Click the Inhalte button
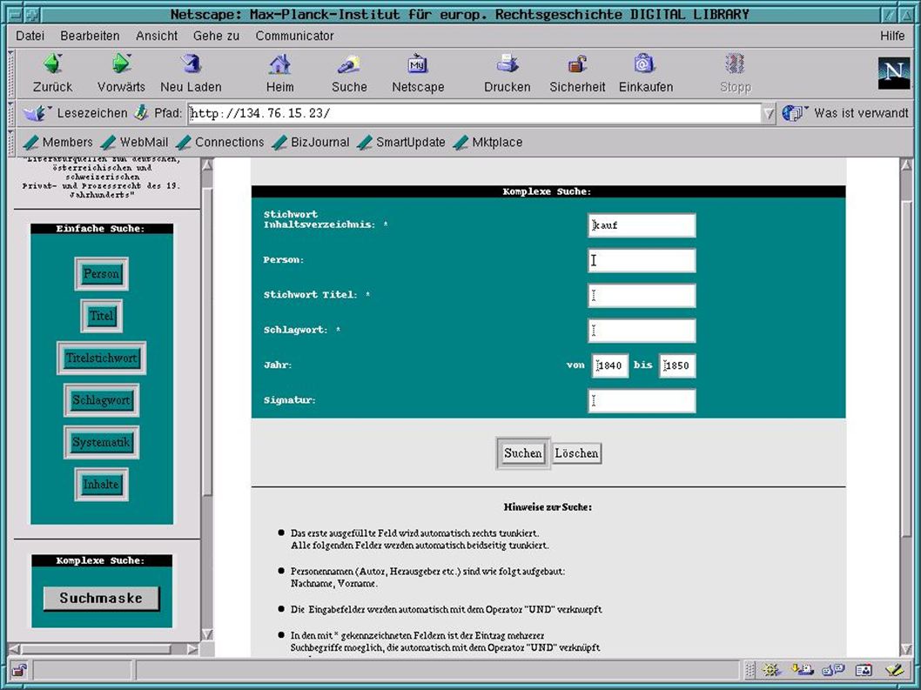 coord(101,485)
